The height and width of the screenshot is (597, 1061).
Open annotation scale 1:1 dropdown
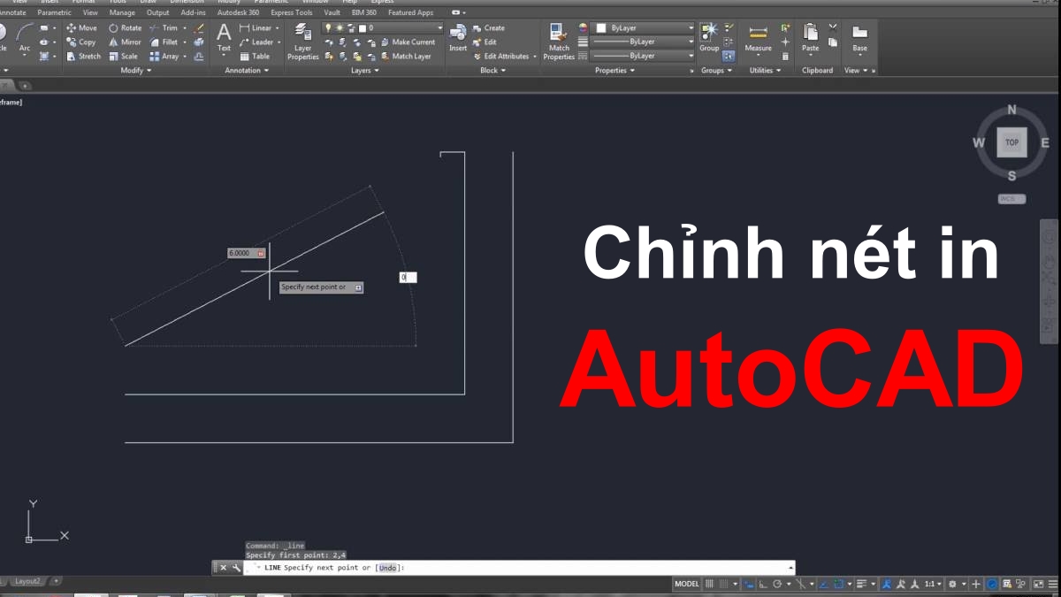932,584
